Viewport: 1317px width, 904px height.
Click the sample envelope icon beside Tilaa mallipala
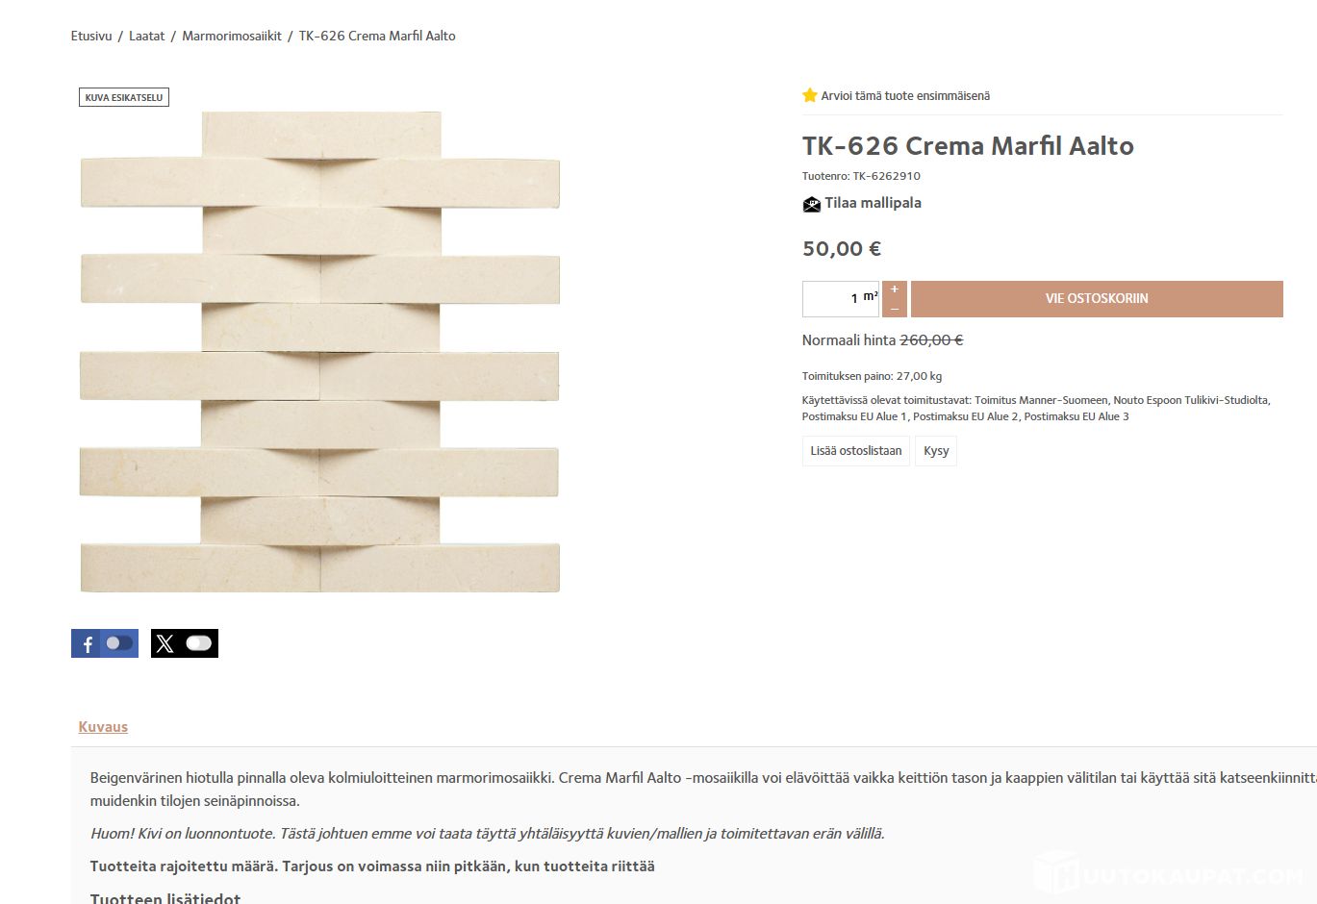[811, 204]
